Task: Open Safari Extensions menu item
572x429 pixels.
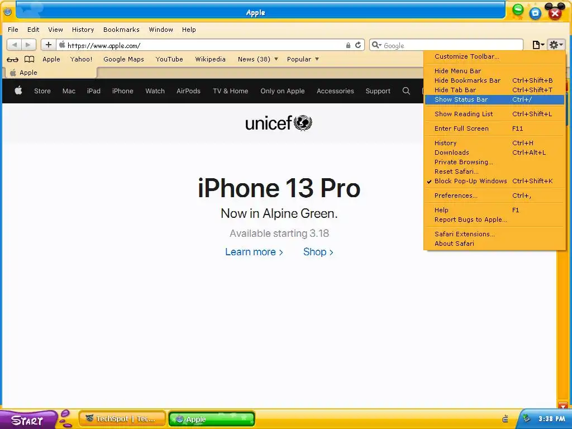Action: [x=494, y=234]
